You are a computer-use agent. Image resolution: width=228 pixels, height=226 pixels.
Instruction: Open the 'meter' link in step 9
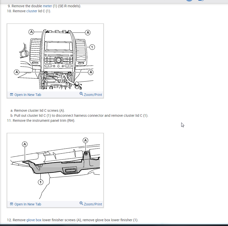tap(47, 6)
